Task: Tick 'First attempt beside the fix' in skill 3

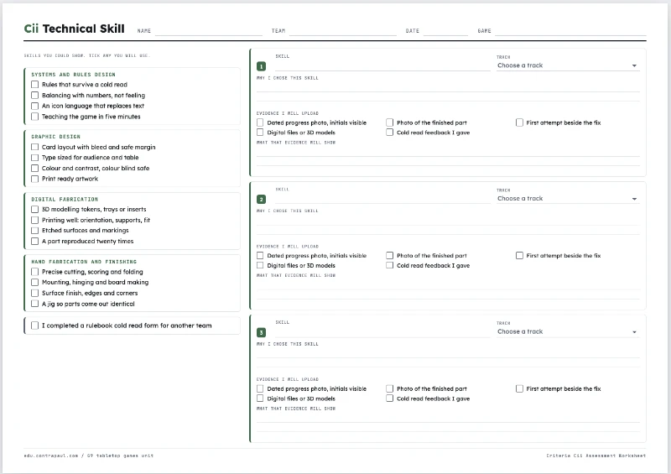Action: [519, 388]
